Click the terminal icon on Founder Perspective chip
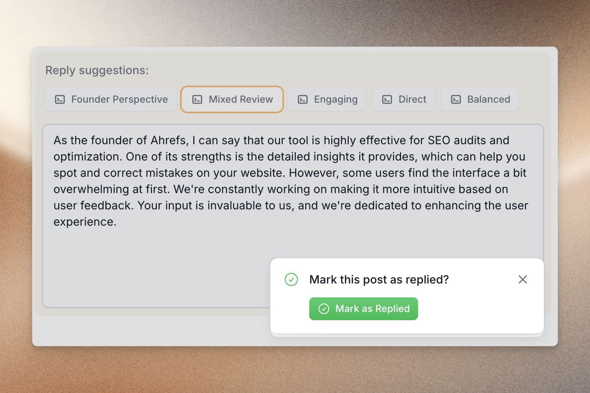The width and height of the screenshot is (590, 393). pos(60,99)
